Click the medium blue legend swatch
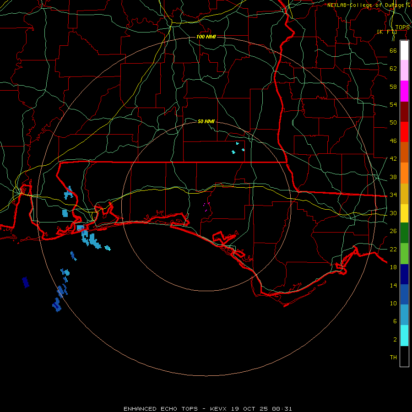Viewport: 412px width, 412px height. tap(404, 294)
